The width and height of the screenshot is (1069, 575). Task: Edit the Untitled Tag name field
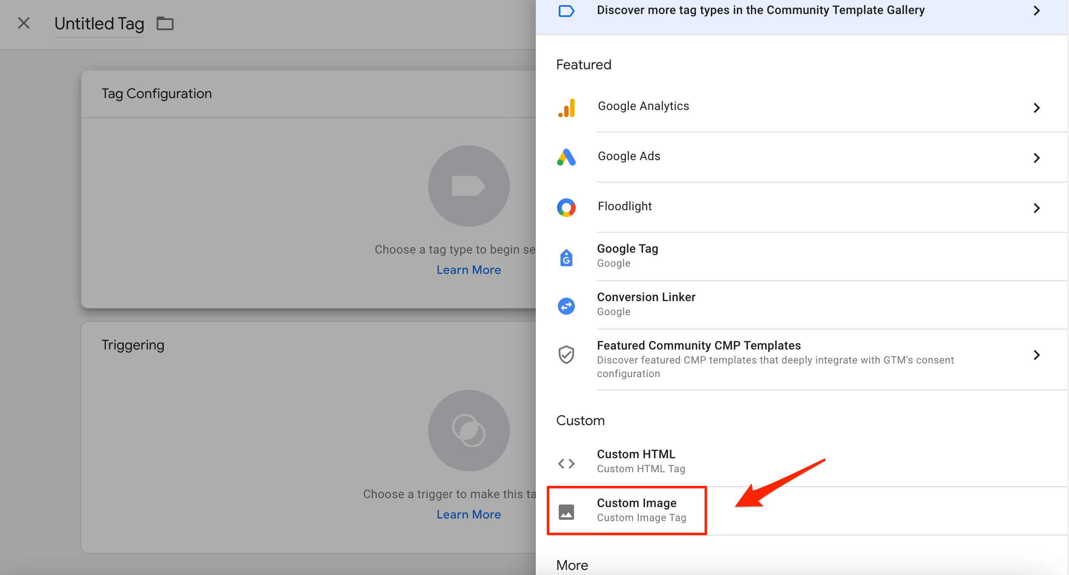click(100, 24)
